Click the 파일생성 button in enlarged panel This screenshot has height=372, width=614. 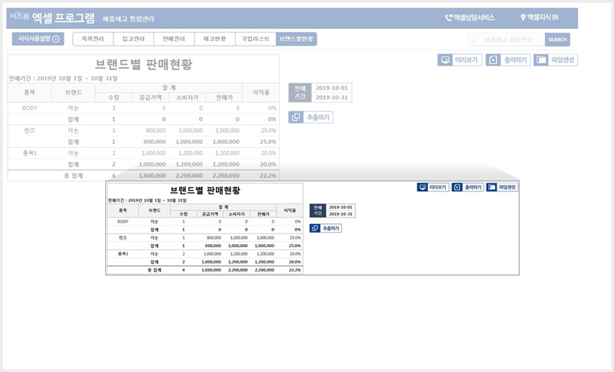[502, 187]
